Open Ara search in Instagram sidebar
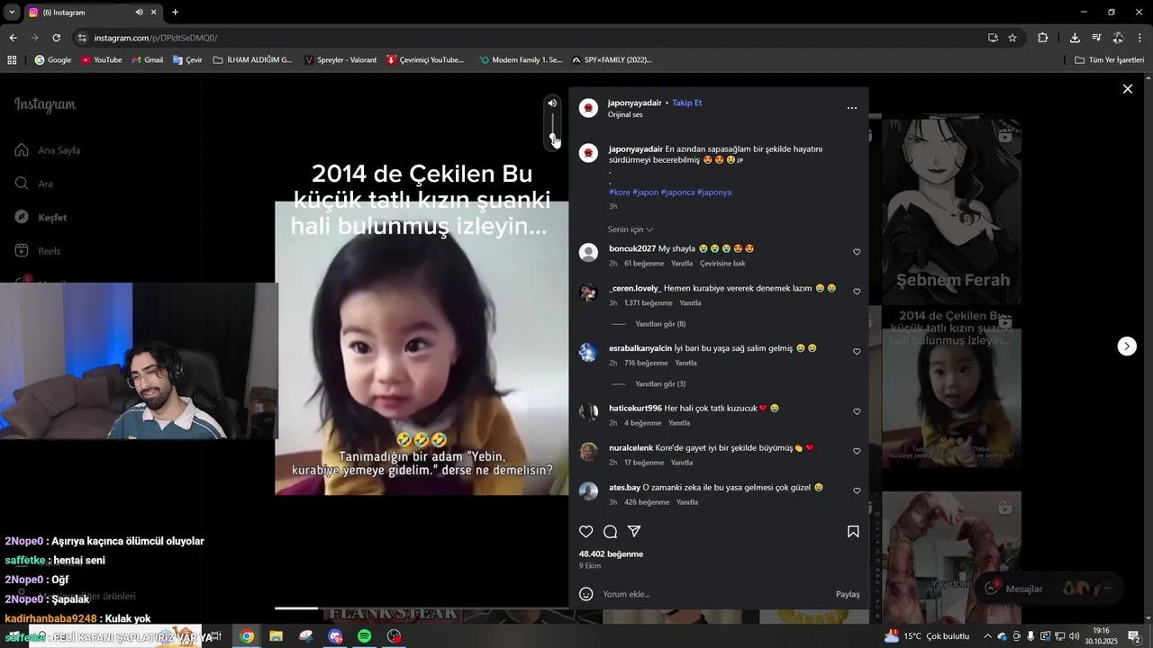1153x648 pixels. (x=34, y=184)
